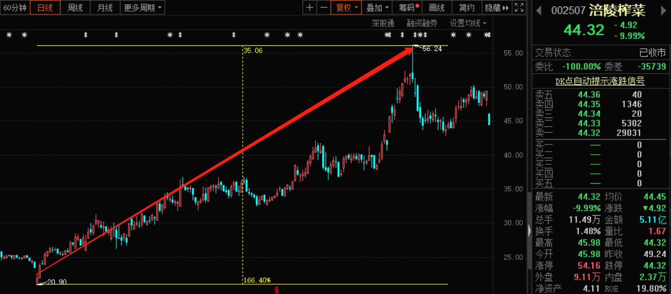Viewport: 671px width, 294px height.
Task: Click 总手 value 11.49万
Action: click(x=585, y=219)
